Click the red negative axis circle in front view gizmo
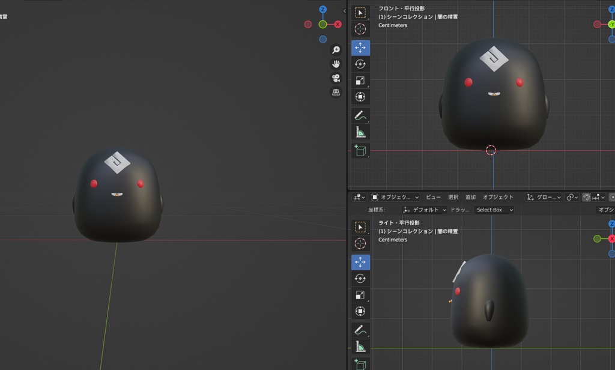The height and width of the screenshot is (370, 615). point(597,25)
